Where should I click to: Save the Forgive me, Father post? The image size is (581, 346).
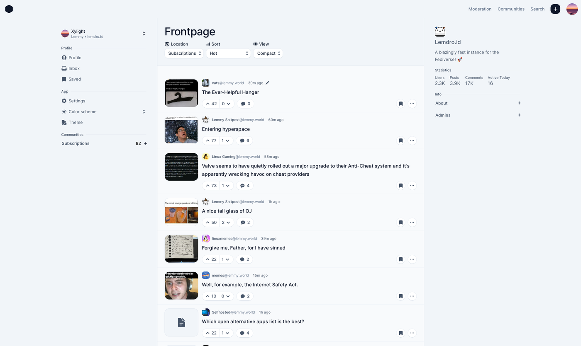tap(400, 259)
